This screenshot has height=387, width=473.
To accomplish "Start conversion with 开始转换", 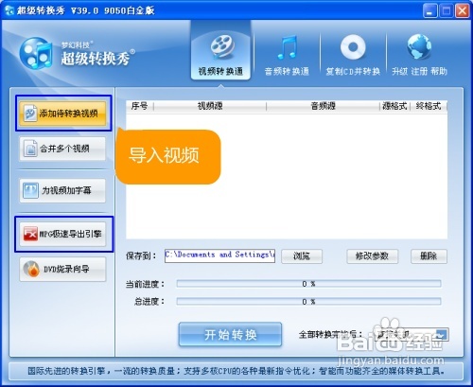I will [x=230, y=334].
